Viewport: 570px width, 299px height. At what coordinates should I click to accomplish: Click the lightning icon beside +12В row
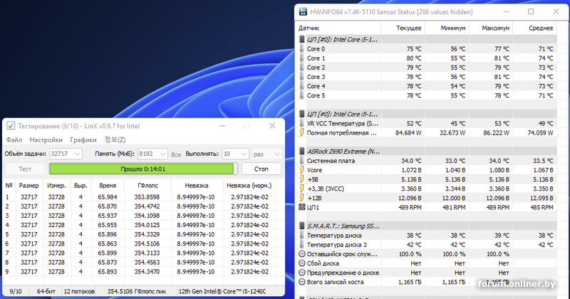pyautogui.click(x=302, y=198)
